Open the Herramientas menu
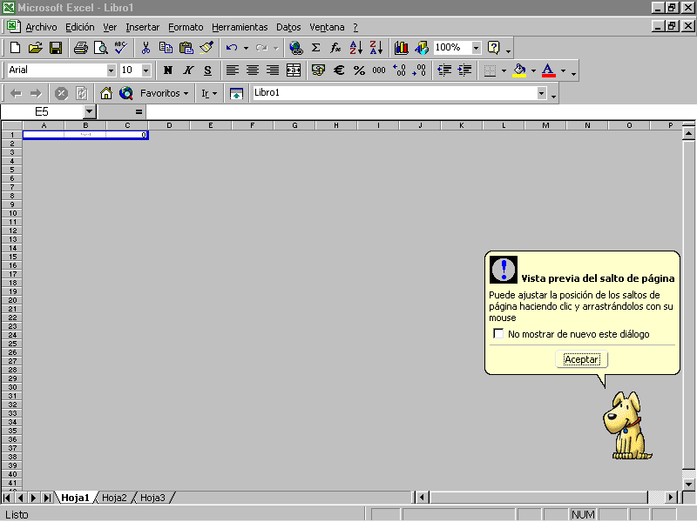 [240, 27]
